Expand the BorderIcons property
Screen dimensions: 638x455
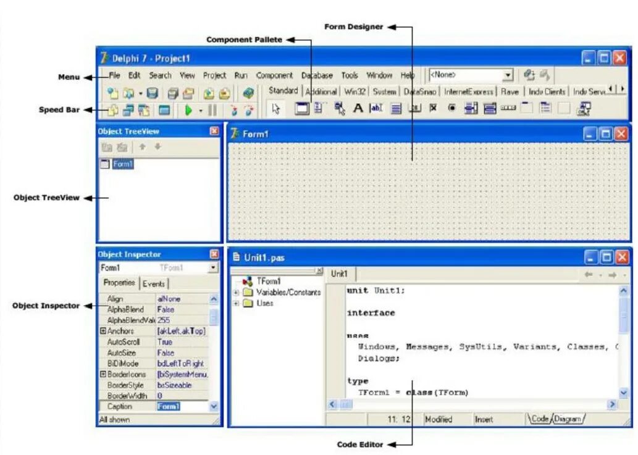click(x=103, y=374)
